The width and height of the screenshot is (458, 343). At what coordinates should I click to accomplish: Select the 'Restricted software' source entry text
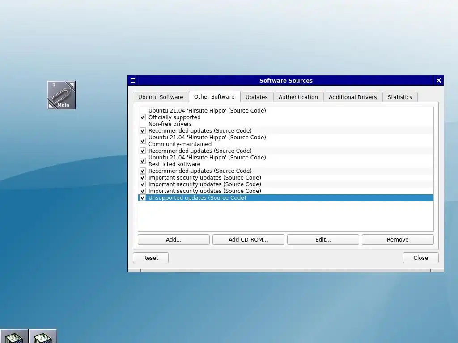coord(174,164)
